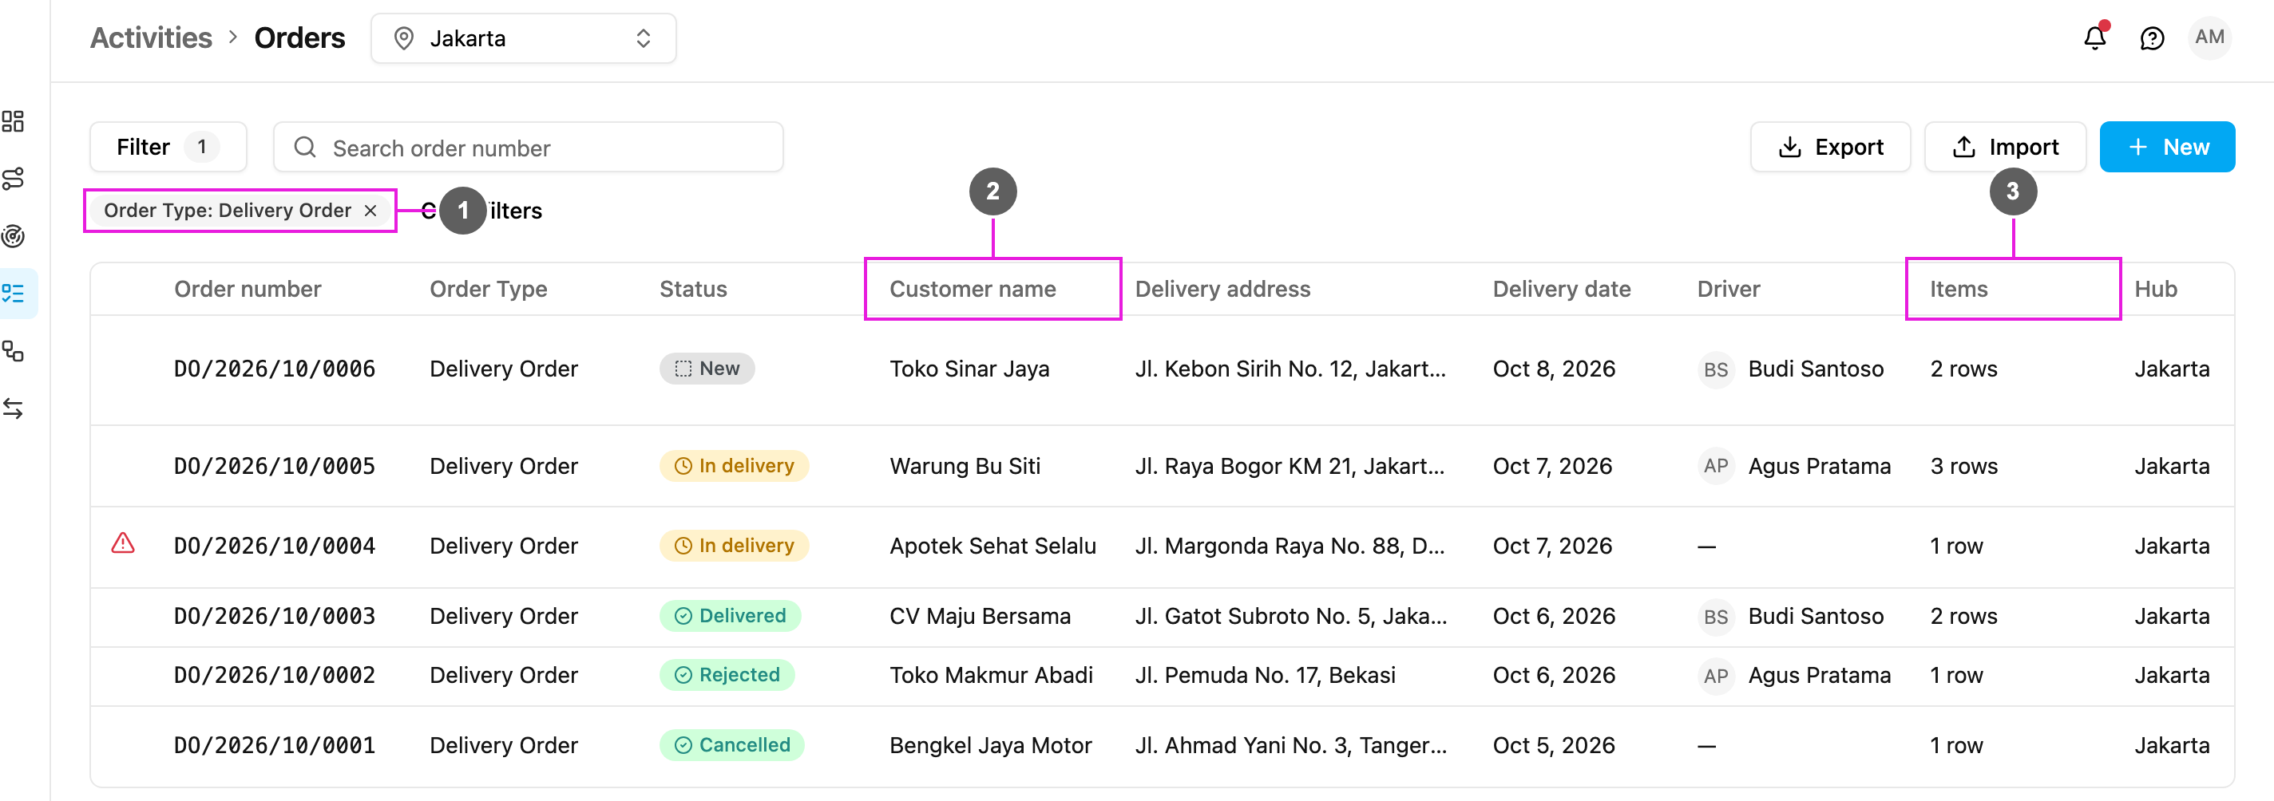Viewport: 2274px width, 801px height.
Task: Open the notifications bell
Action: 2095,37
